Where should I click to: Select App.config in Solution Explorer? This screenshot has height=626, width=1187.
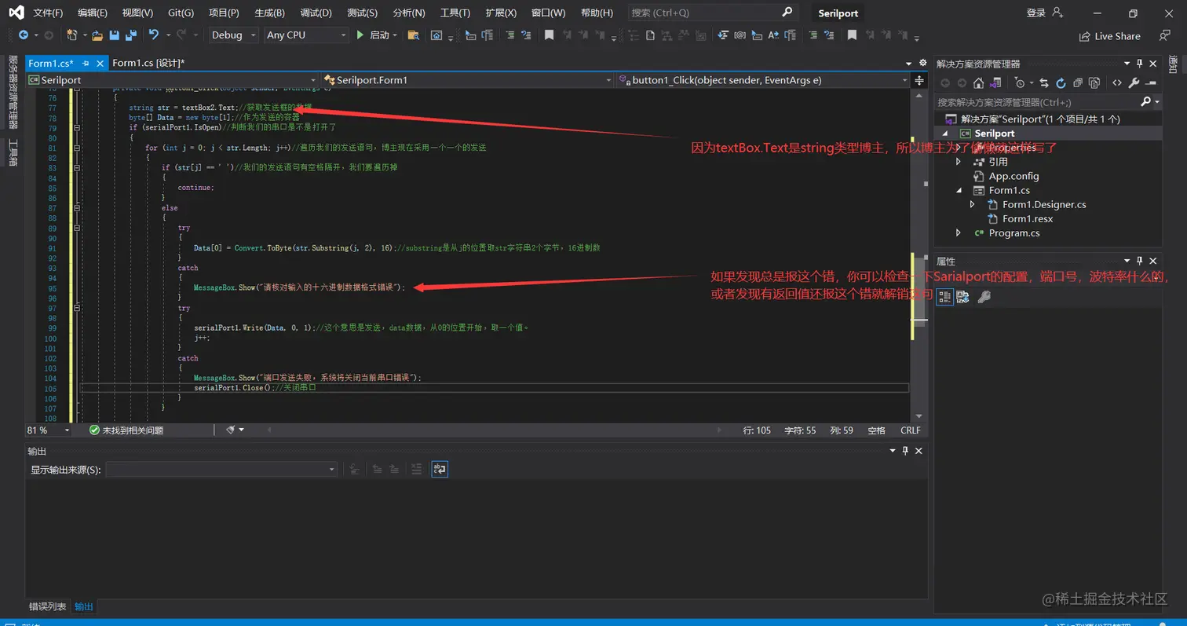[x=1014, y=176]
